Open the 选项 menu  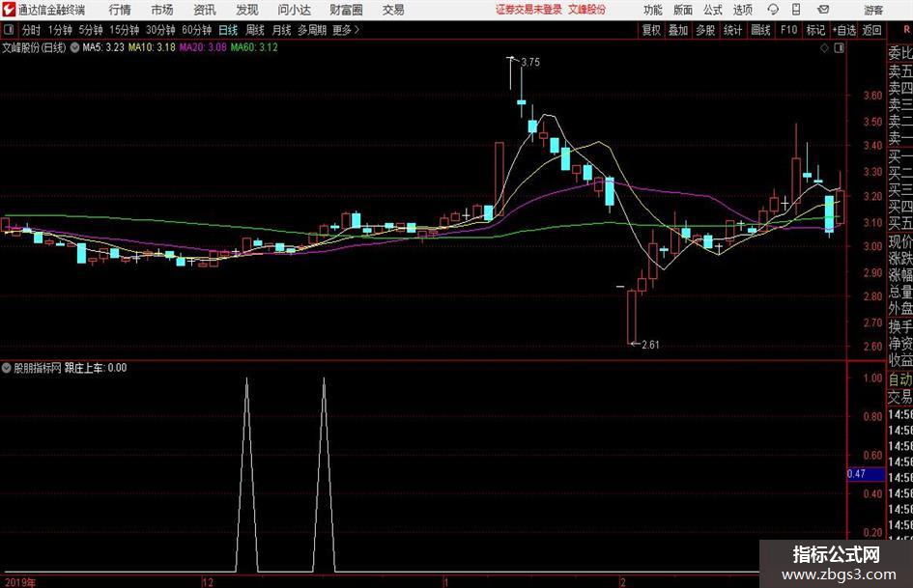[x=742, y=10]
